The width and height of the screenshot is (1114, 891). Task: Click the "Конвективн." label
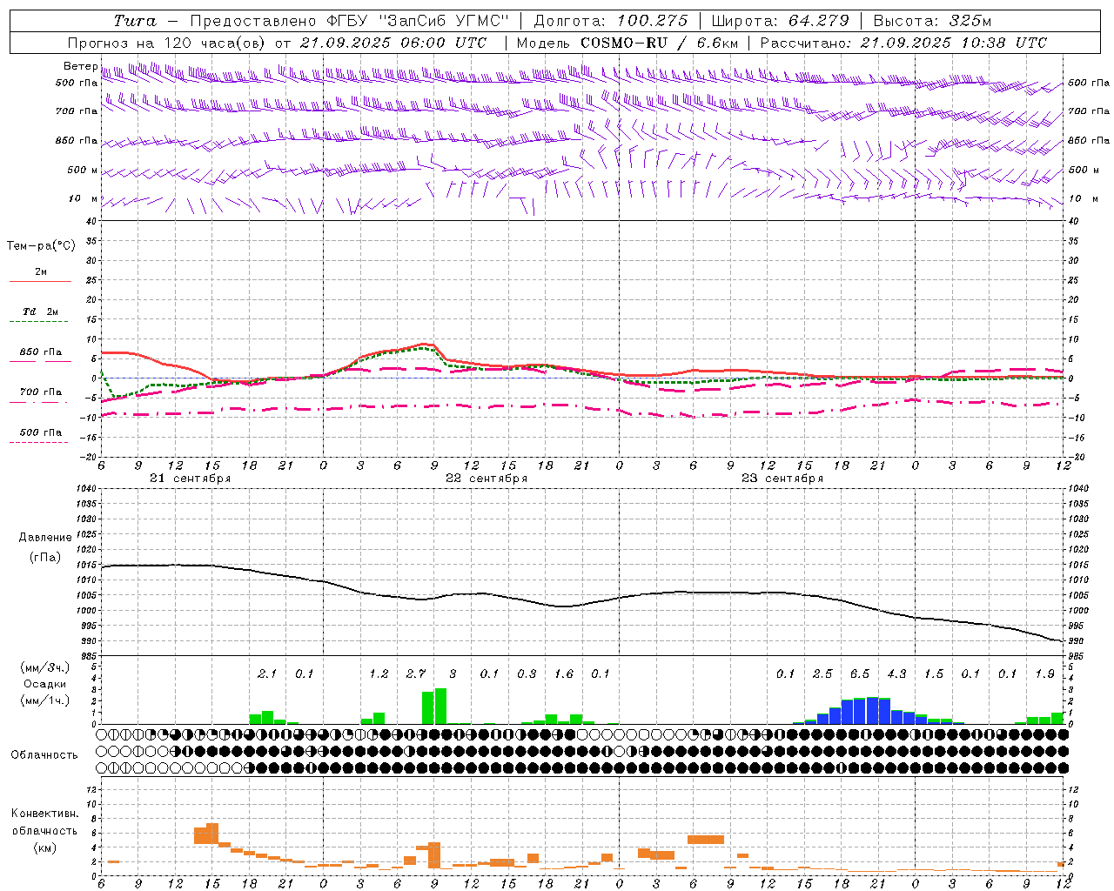44,814
